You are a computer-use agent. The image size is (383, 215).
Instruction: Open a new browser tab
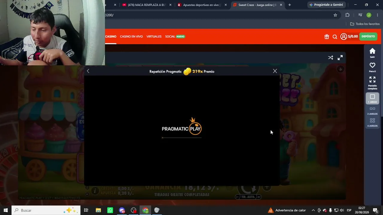[x=289, y=5]
